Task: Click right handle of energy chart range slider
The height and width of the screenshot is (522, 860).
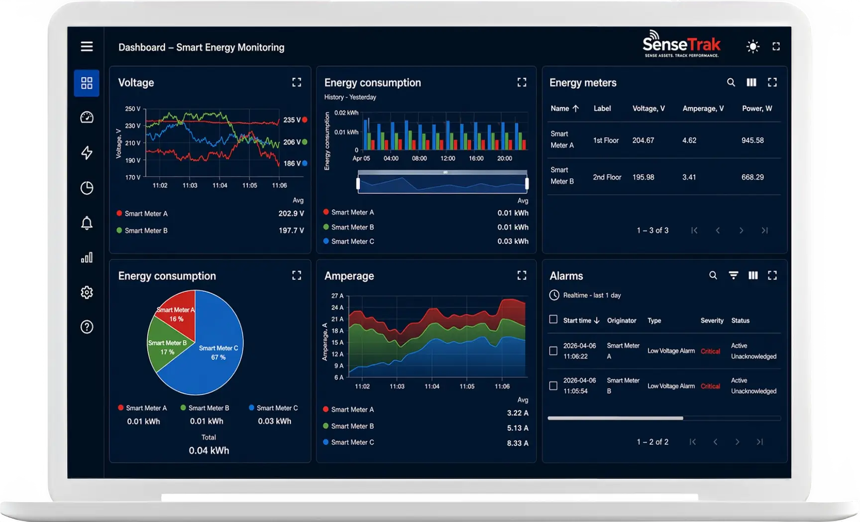Action: [x=527, y=184]
